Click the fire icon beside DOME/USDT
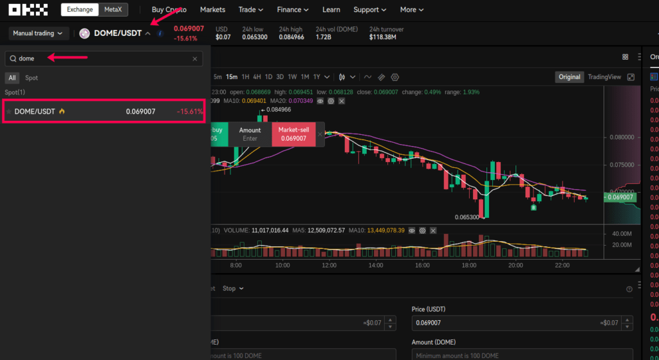The width and height of the screenshot is (659, 360). pyautogui.click(x=62, y=111)
